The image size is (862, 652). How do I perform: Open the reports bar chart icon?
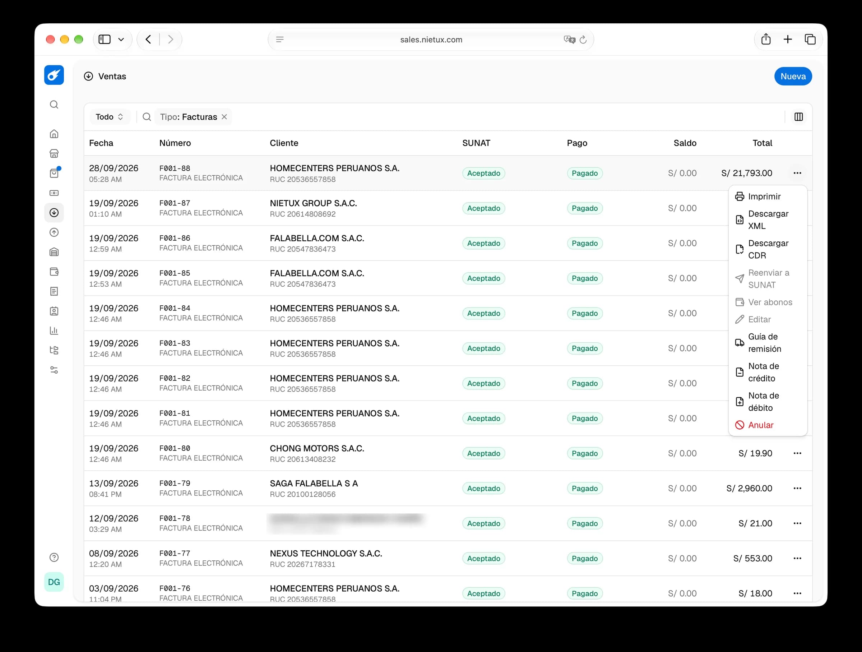click(54, 331)
